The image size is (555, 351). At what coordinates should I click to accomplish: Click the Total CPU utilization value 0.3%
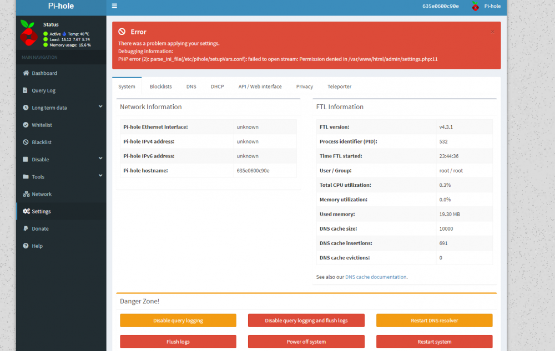point(445,185)
